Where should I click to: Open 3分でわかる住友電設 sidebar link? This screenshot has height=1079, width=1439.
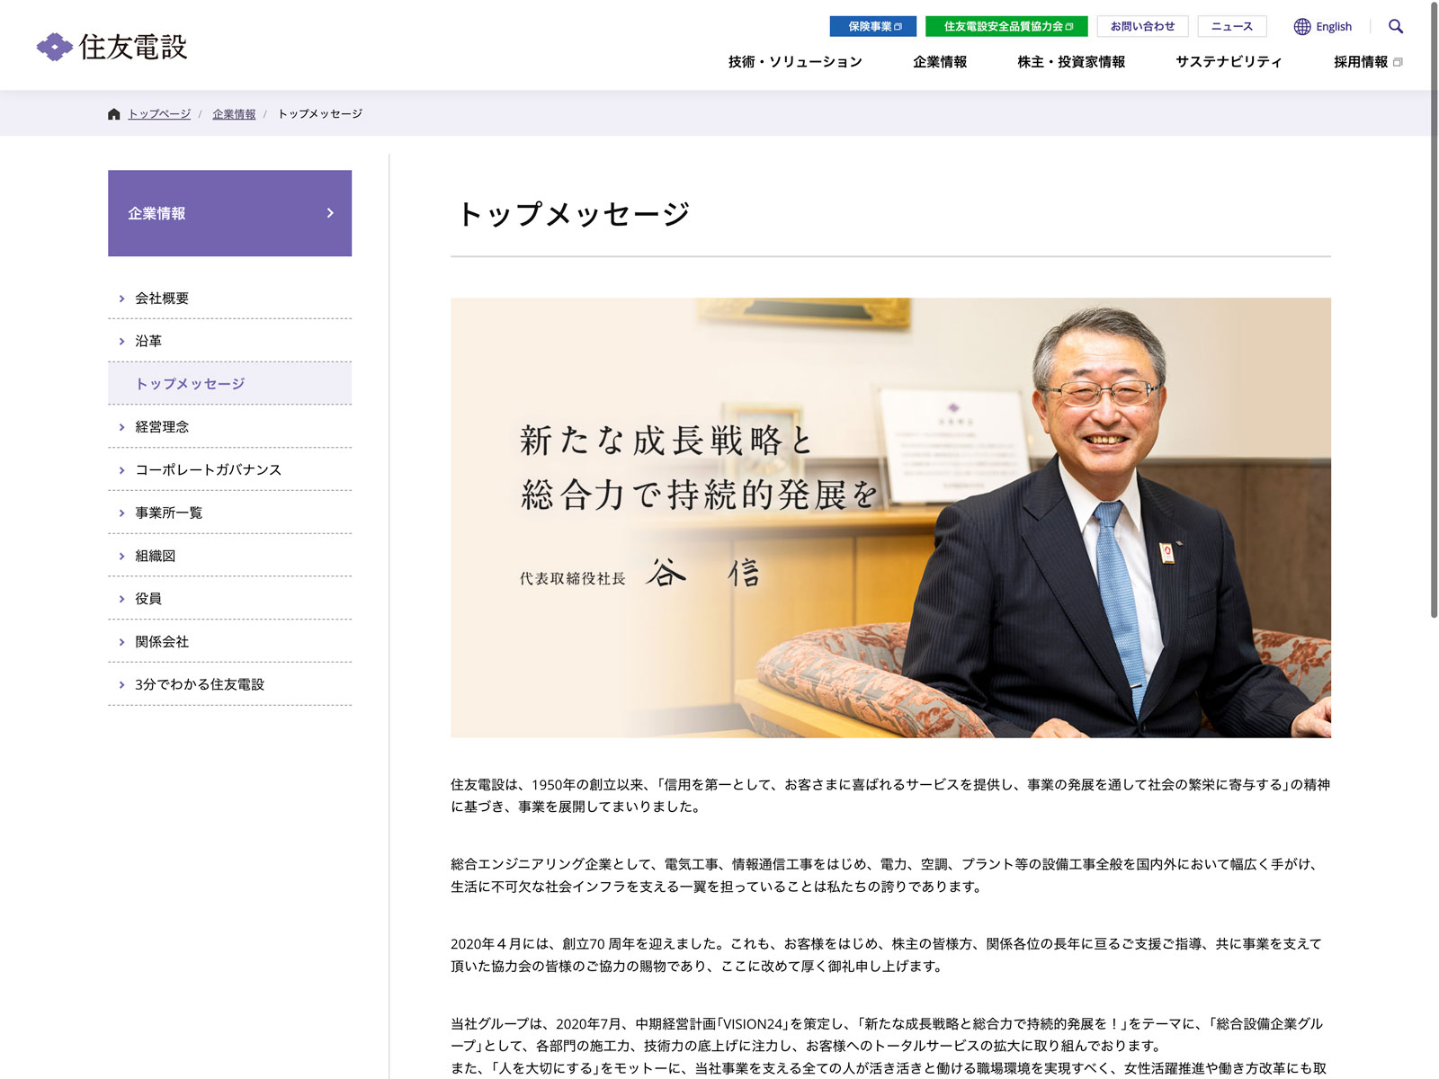[x=200, y=685]
